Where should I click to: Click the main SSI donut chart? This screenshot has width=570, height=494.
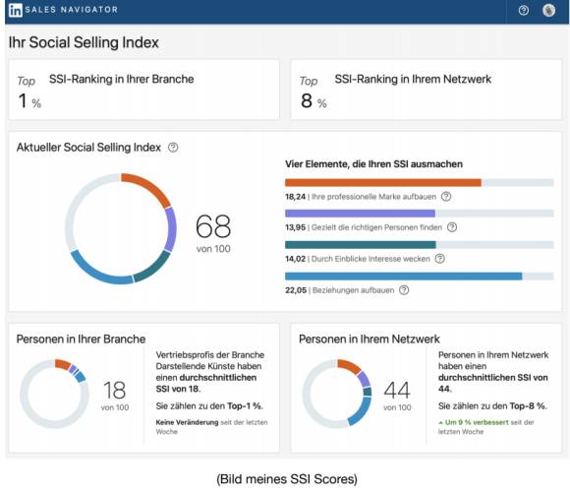(121, 228)
